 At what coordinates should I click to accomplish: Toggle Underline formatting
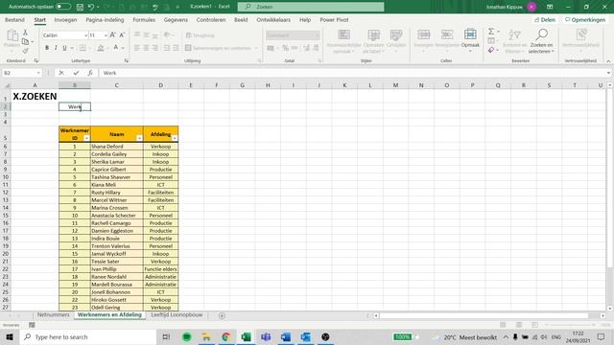pyautogui.click(x=64, y=48)
